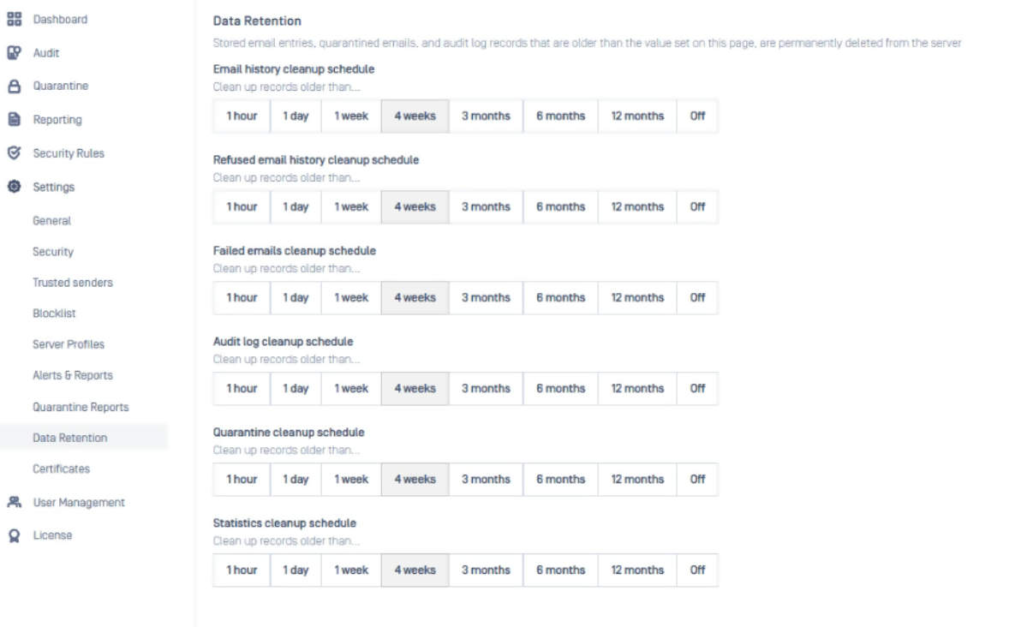Open Alerts & Reports settings
1033x627 pixels.
coord(73,375)
